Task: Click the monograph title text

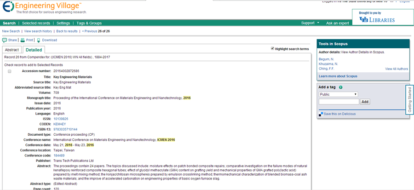Action: (x=122, y=98)
